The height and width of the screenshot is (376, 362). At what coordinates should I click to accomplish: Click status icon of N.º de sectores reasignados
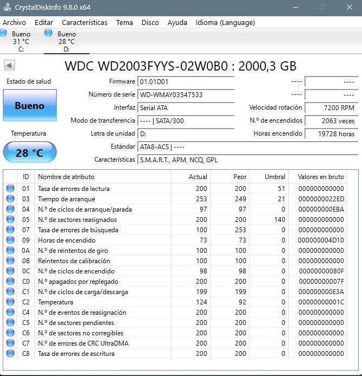point(10,219)
